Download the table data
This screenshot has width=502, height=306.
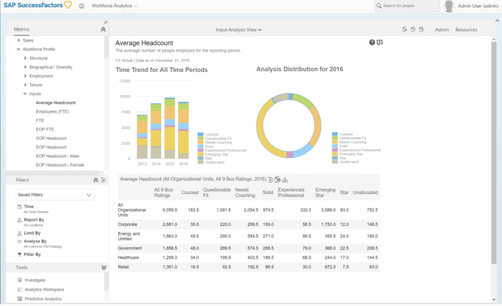[285, 180]
